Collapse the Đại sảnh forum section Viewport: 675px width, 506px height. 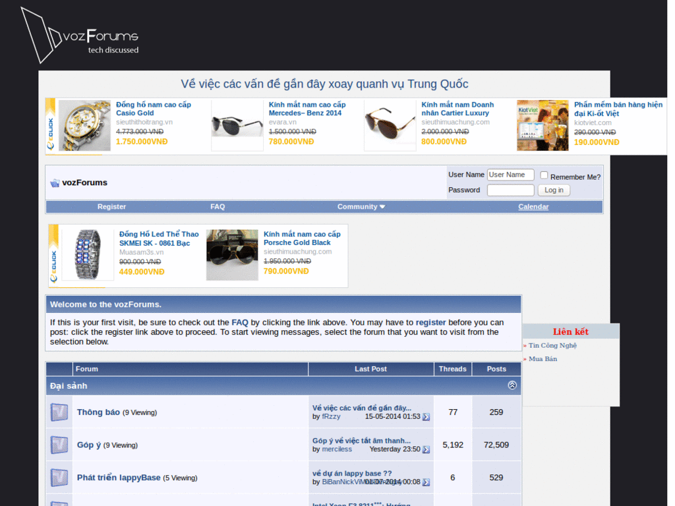click(x=512, y=385)
